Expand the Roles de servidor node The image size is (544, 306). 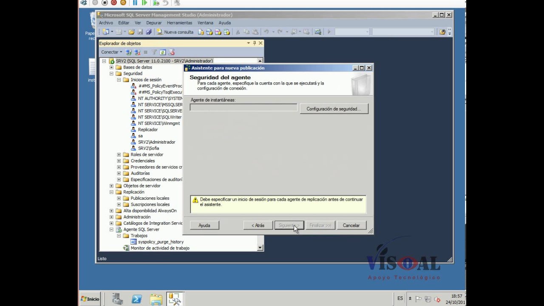119,155
